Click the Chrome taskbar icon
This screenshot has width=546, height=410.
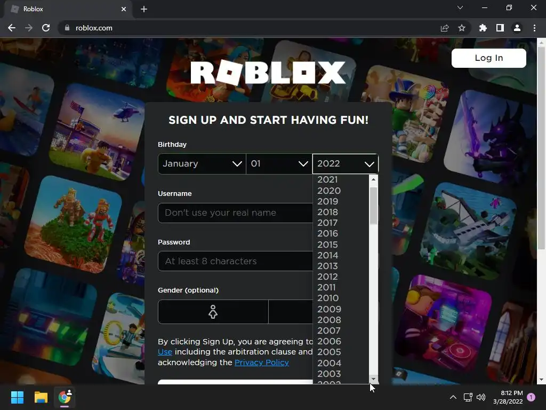coord(65,397)
